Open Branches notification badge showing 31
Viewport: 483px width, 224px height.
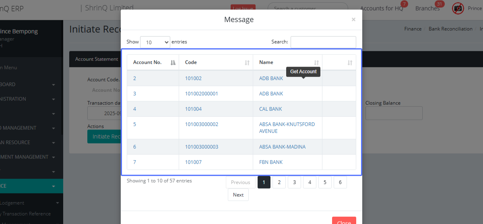(x=440, y=4)
